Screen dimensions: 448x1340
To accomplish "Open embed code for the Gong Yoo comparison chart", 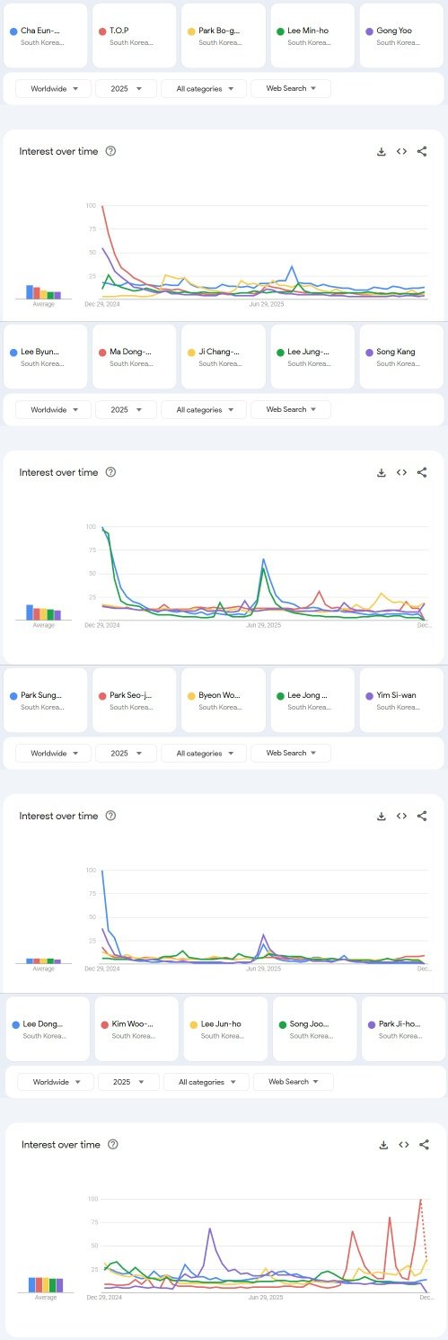I will pyautogui.click(x=402, y=151).
